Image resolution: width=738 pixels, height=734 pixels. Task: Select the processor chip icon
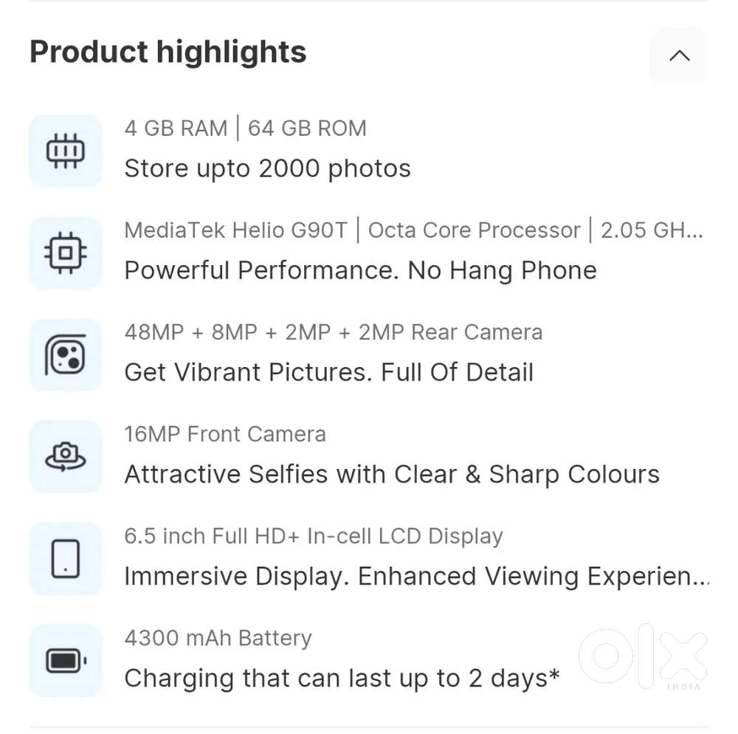pyautogui.click(x=65, y=252)
